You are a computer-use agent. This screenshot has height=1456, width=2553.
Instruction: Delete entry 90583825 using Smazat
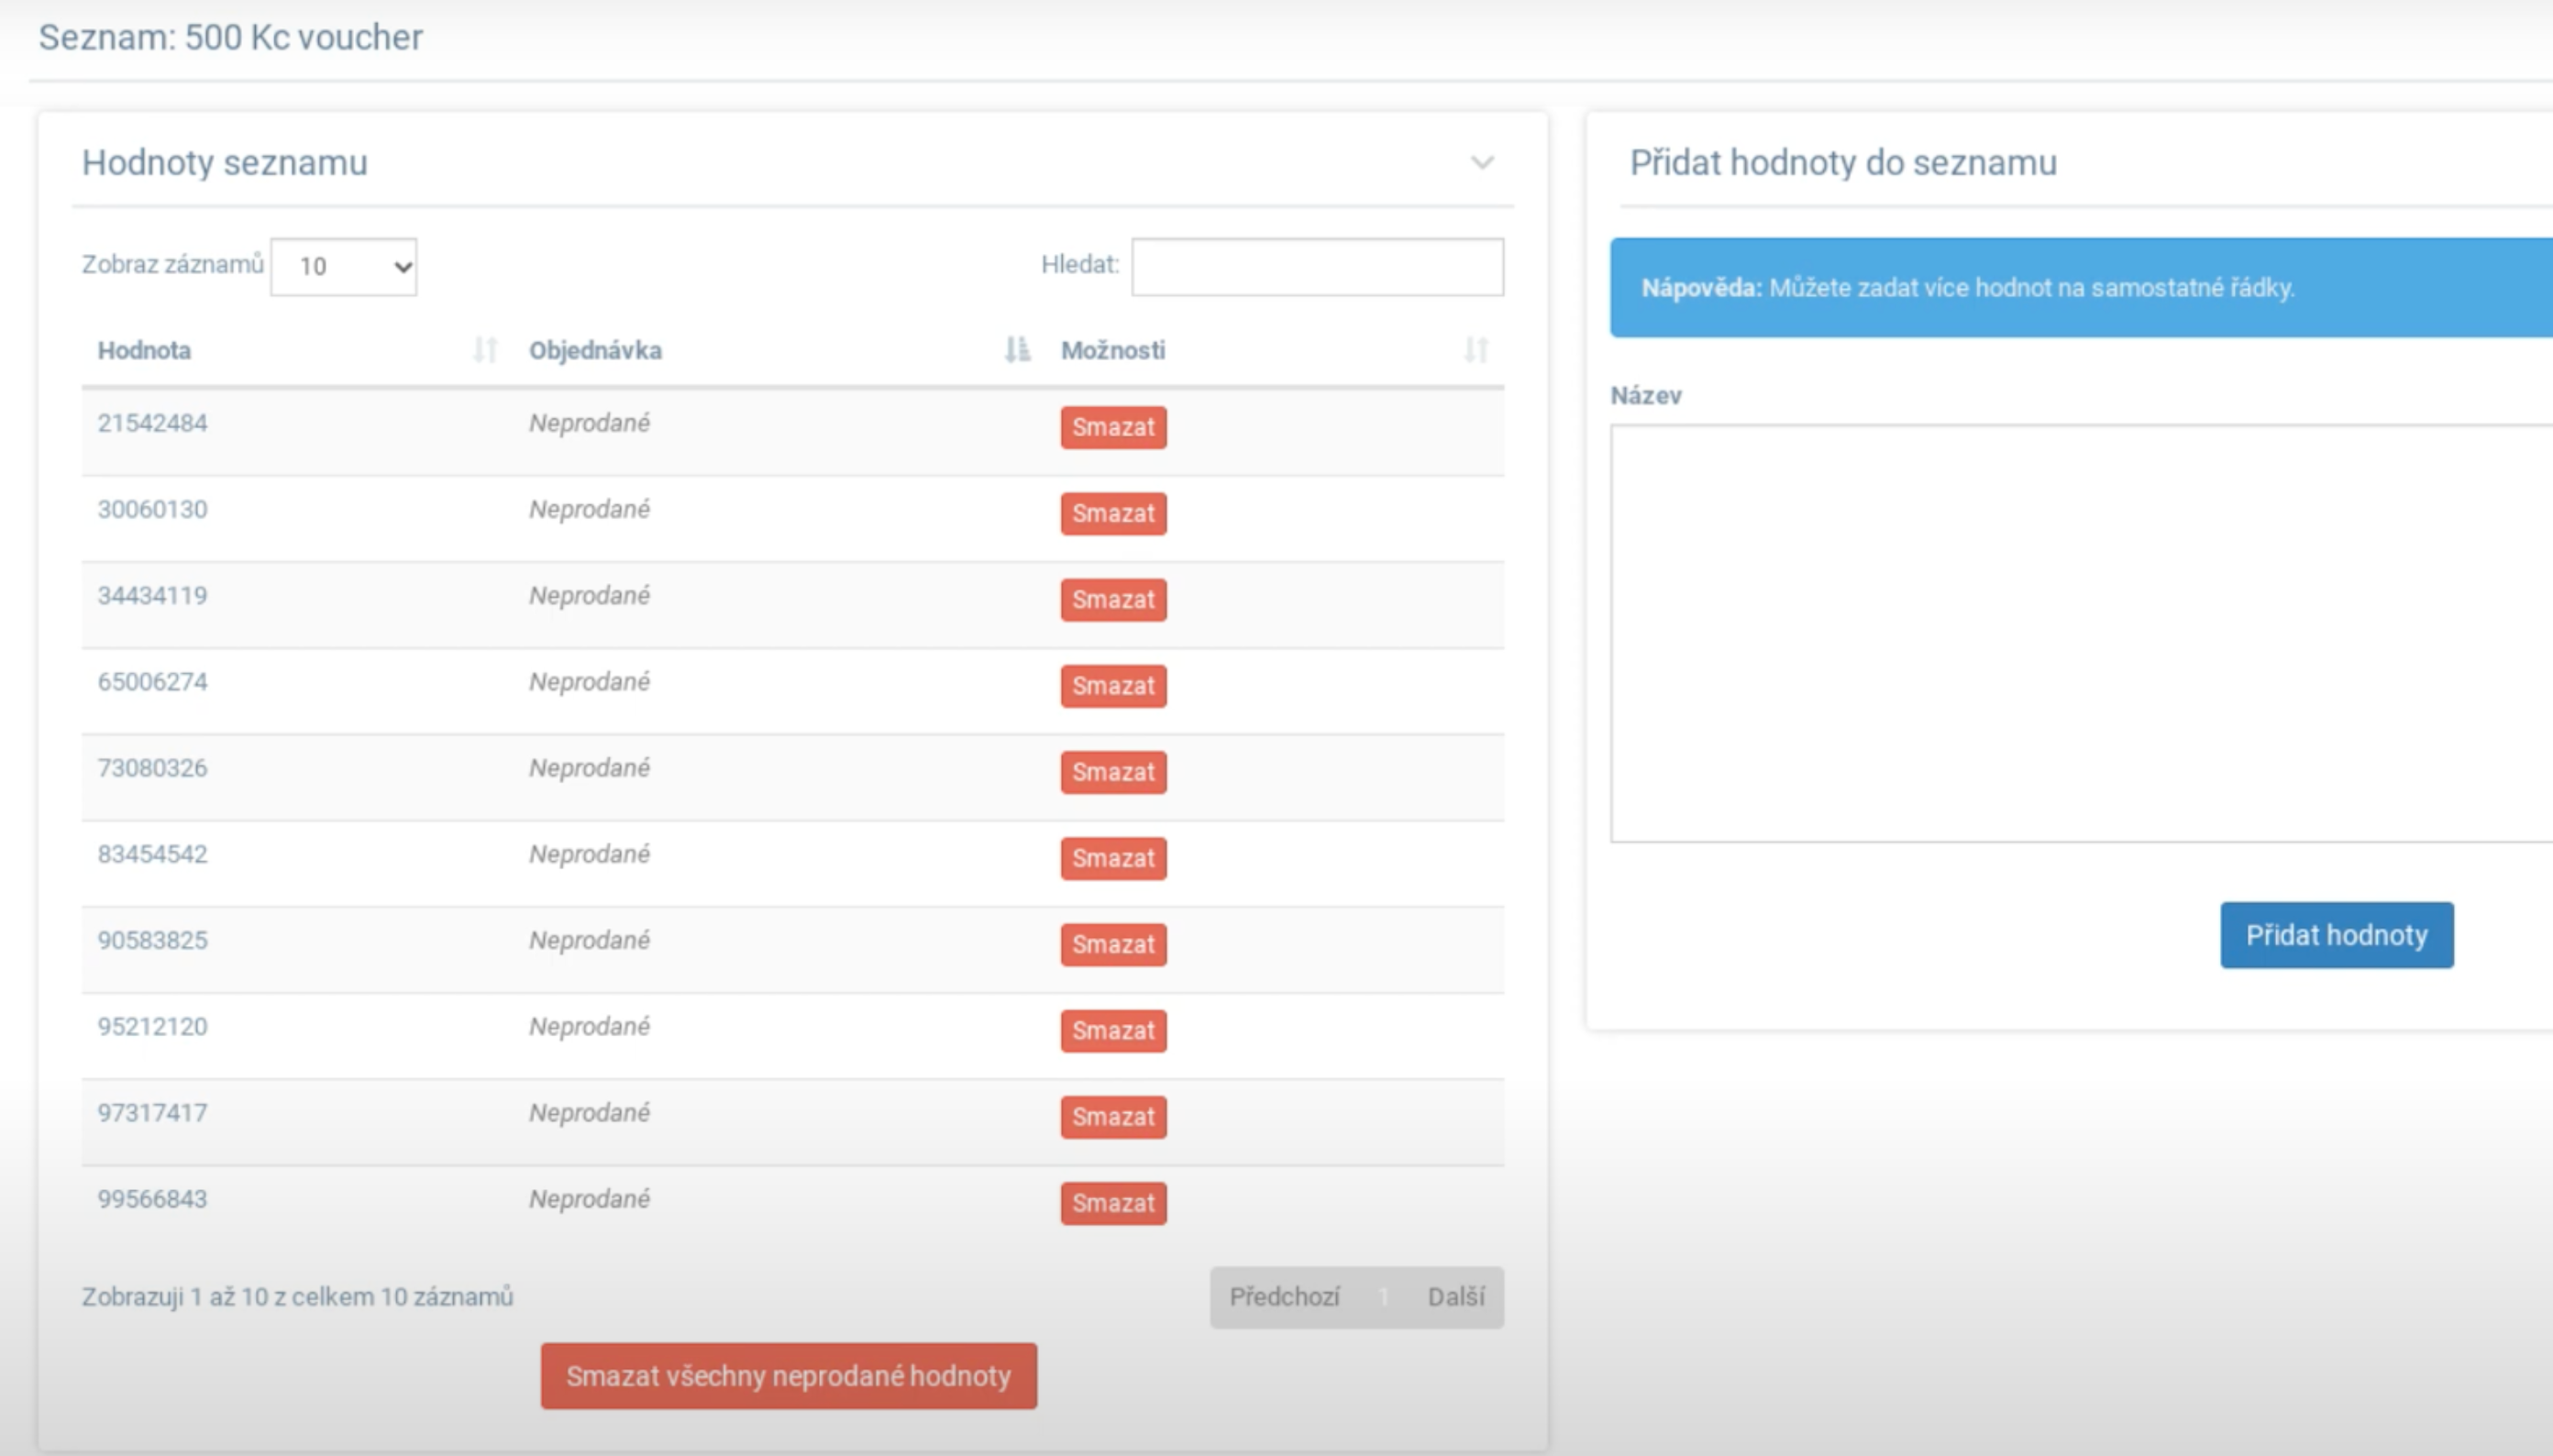pos(1113,944)
